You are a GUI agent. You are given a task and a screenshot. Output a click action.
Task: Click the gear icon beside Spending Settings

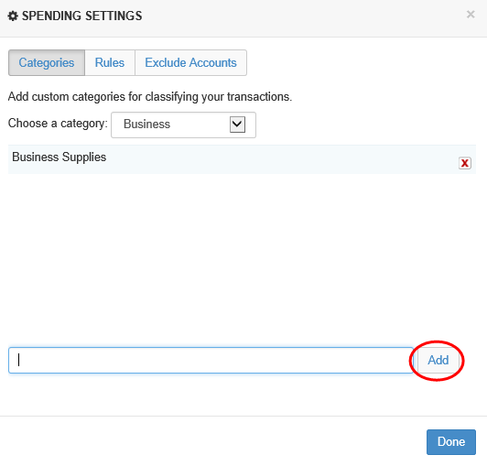tap(13, 16)
